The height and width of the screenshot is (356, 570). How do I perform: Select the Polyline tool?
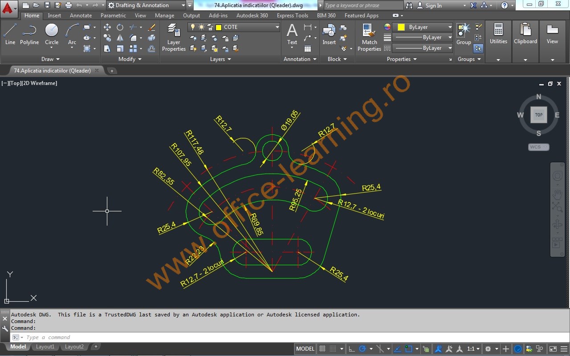[x=29, y=34]
